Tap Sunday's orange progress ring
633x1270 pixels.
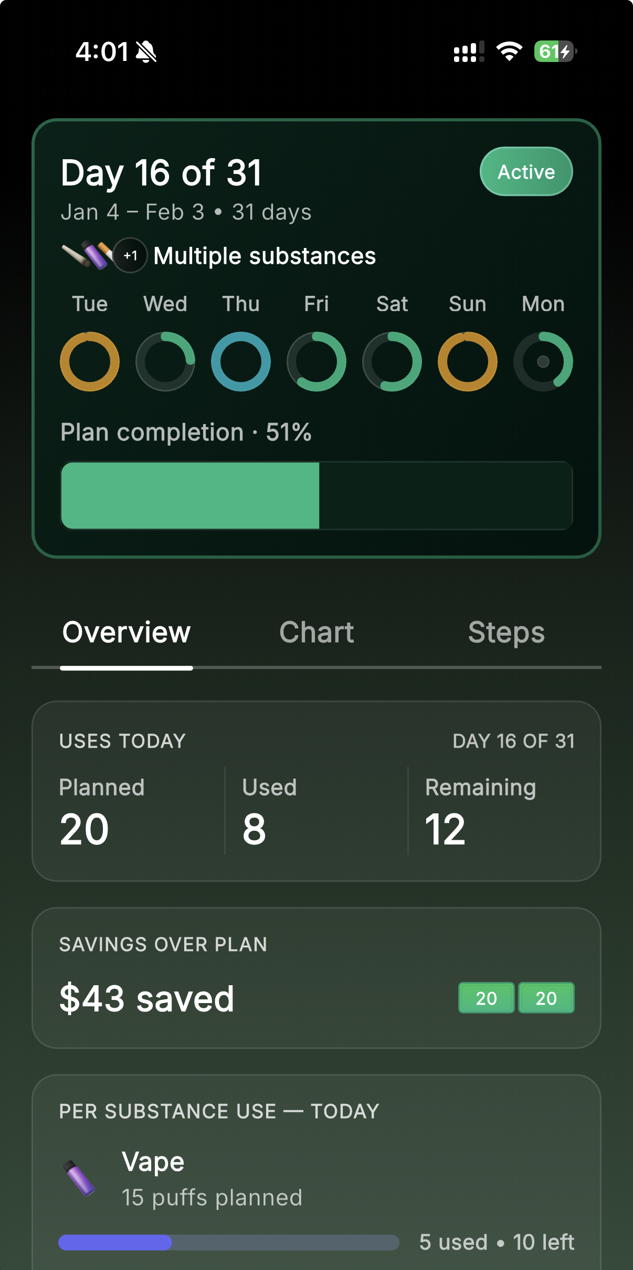468,362
